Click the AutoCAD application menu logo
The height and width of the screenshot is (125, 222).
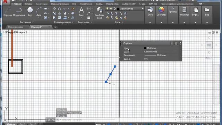pos(6,2)
